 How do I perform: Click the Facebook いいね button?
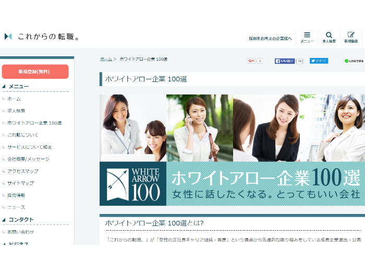coord(285,61)
